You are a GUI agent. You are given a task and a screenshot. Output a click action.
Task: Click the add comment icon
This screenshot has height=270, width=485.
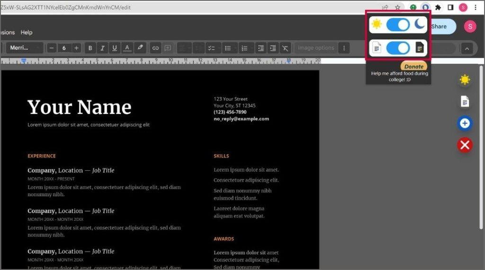[x=168, y=48]
